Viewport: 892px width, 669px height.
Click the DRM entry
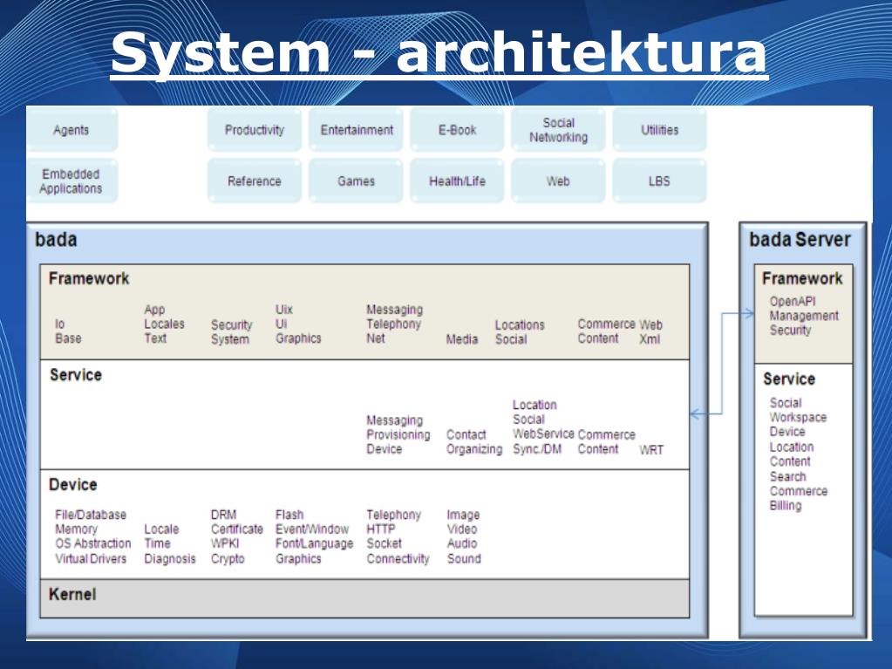click(223, 515)
